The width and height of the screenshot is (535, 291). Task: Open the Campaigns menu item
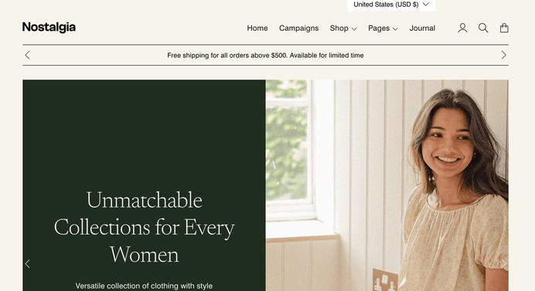(298, 29)
